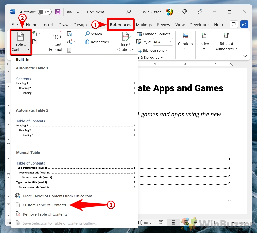This screenshot has height=233, width=257.
Task: Open the Mailings ribbon tab
Action: tap(144, 25)
